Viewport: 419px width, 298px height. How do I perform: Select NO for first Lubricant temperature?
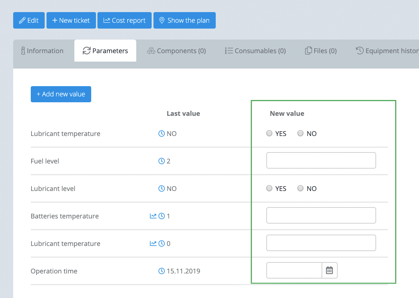click(300, 133)
